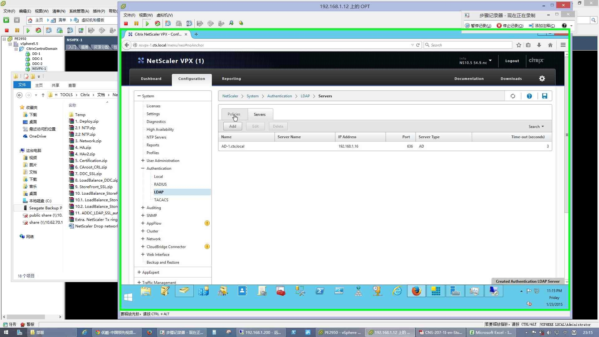Stop recording in Steps Recorder
The image size is (599, 337).
tap(510, 26)
